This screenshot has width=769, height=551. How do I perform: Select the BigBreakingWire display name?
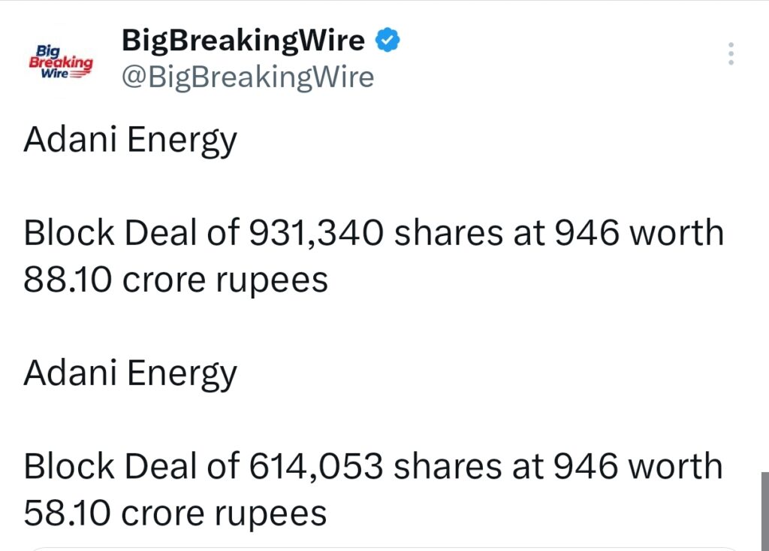[243, 40]
